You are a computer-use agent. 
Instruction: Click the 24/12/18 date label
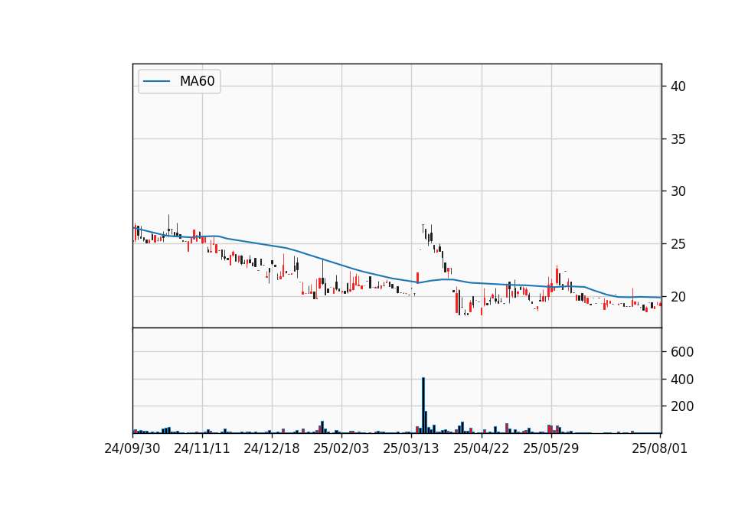(272, 448)
